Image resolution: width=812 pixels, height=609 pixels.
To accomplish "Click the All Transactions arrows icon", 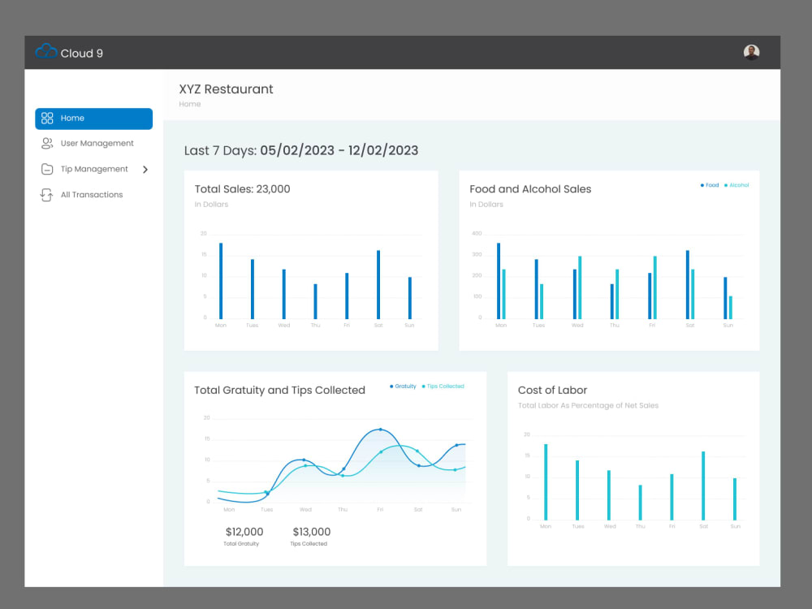I will [46, 195].
